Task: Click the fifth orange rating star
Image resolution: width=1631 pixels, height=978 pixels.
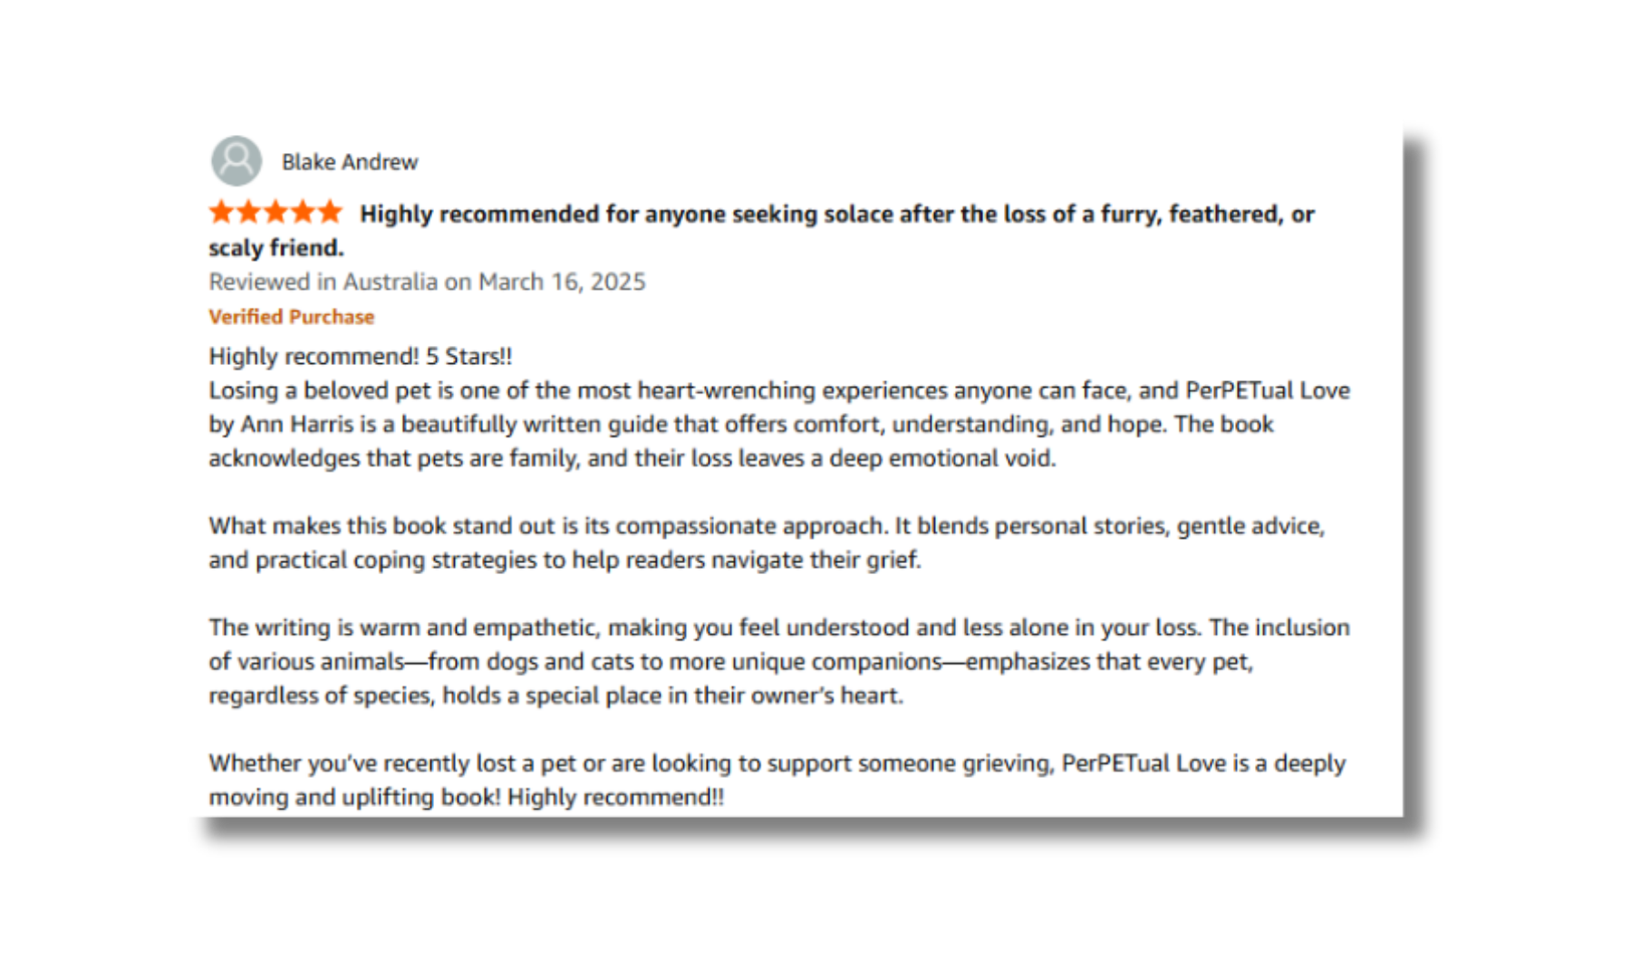Action: point(330,213)
